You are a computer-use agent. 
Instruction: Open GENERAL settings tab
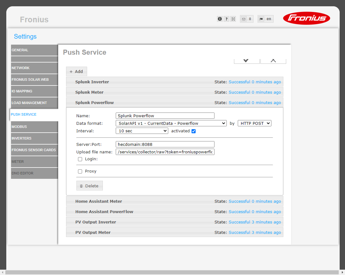pyautogui.click(x=35, y=50)
